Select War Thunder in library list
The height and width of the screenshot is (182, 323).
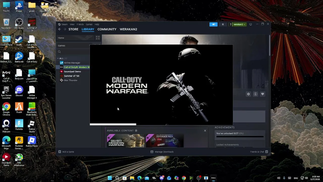pyautogui.click(x=71, y=80)
